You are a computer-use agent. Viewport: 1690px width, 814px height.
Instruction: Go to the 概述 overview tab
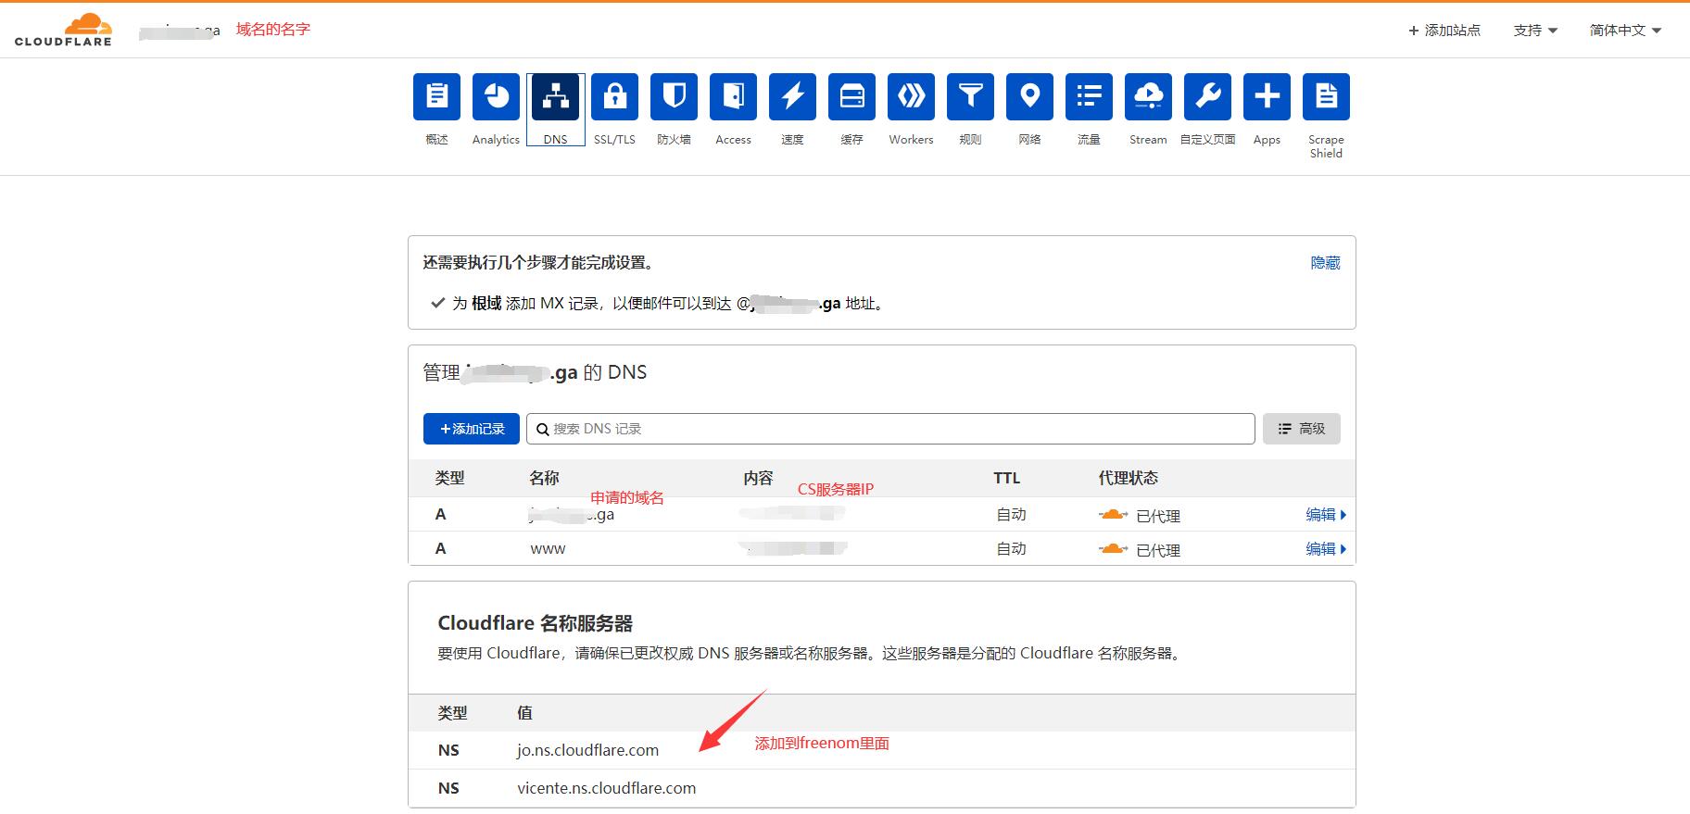coord(436,97)
